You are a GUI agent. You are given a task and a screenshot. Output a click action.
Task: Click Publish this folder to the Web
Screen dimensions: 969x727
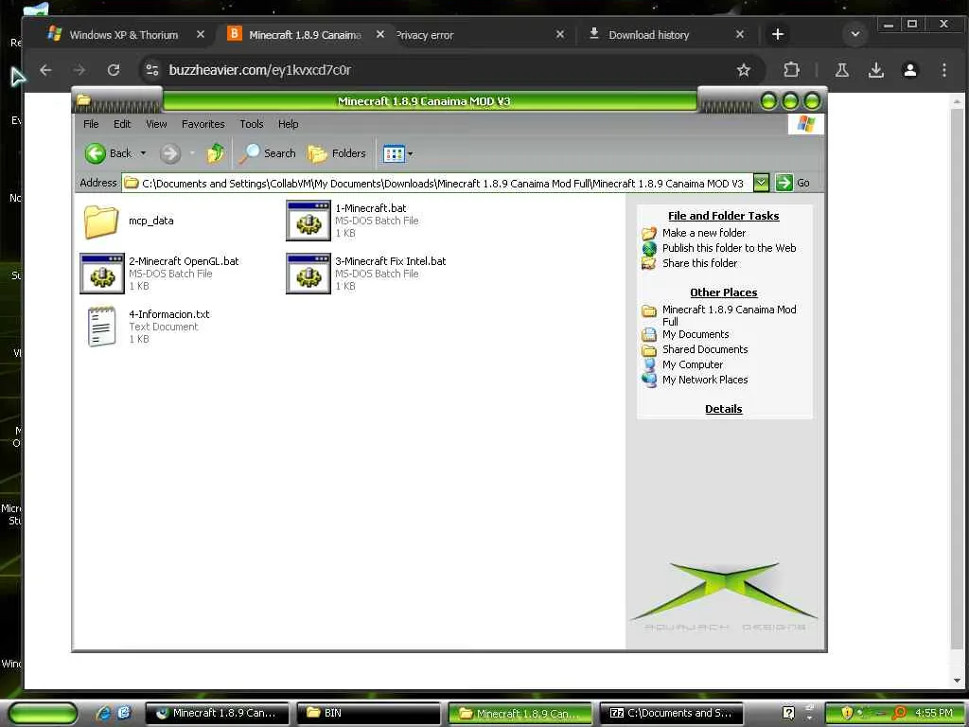click(x=730, y=248)
